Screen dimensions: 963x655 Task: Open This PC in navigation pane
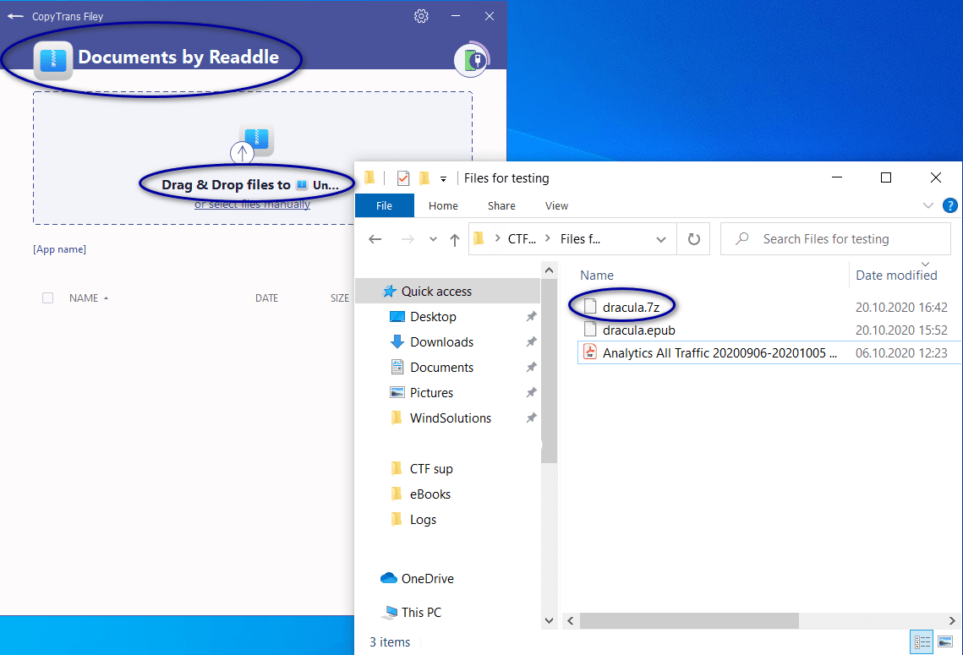click(421, 612)
